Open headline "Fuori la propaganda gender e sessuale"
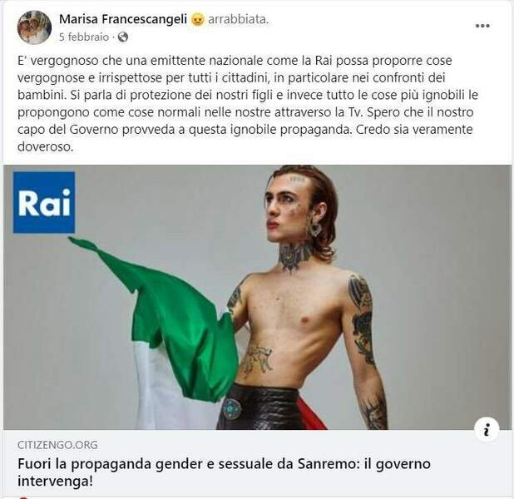This screenshot has width=514, height=499. coord(224,472)
